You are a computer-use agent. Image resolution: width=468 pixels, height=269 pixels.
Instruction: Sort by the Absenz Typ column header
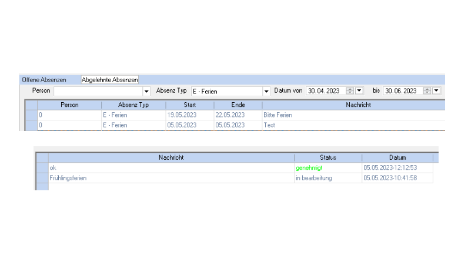[133, 105]
